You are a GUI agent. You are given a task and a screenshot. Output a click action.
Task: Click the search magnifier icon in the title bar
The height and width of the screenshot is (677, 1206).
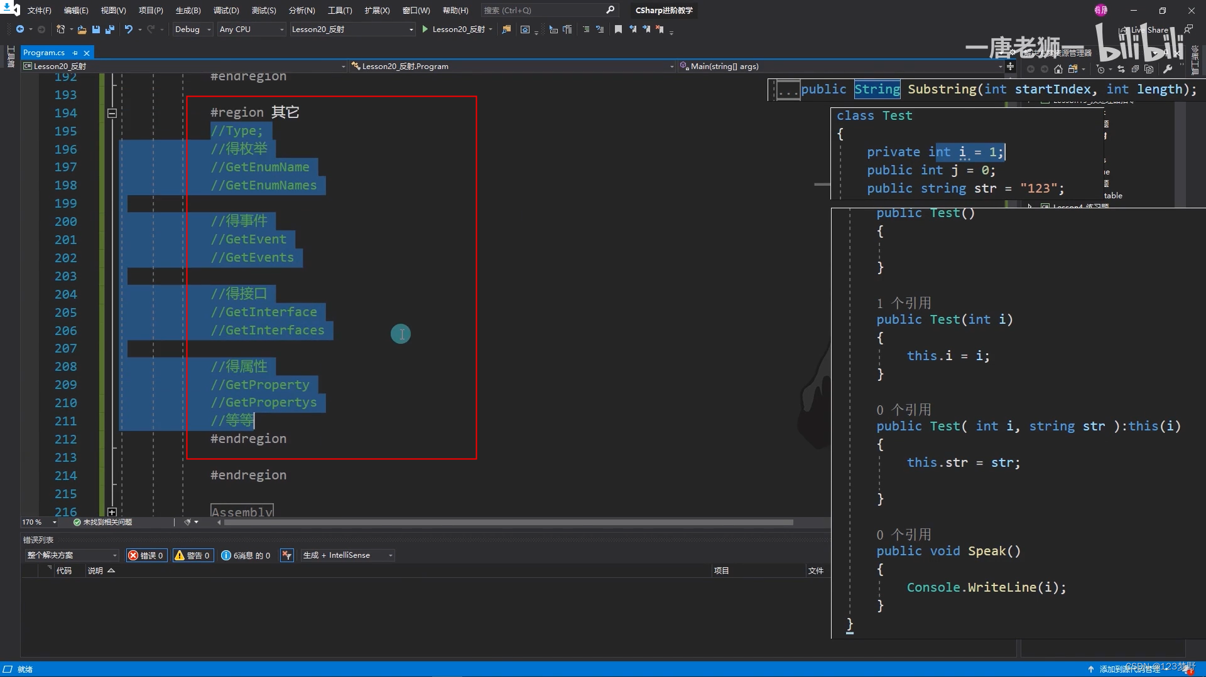click(x=610, y=10)
